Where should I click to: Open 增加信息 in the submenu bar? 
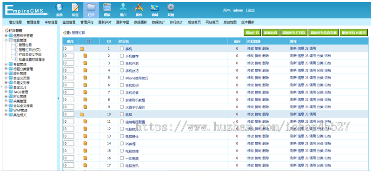pos(15,22)
